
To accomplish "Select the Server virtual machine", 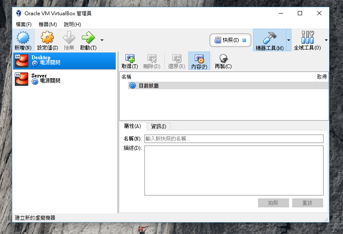I will pyautogui.click(x=65, y=79).
